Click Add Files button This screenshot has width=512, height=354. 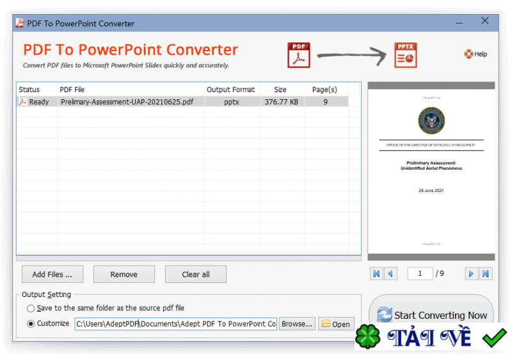coord(52,275)
